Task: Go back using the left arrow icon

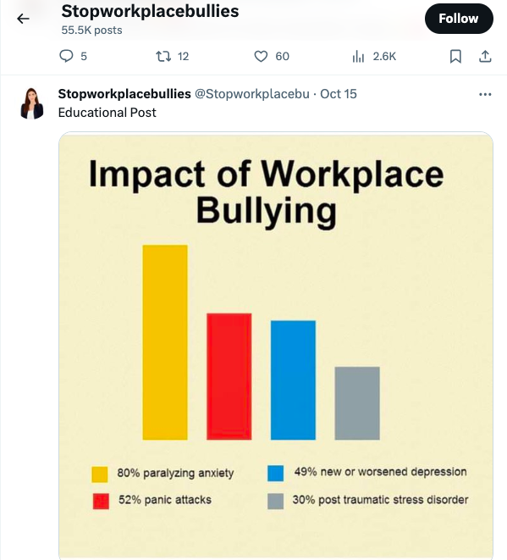Action: click(23, 19)
